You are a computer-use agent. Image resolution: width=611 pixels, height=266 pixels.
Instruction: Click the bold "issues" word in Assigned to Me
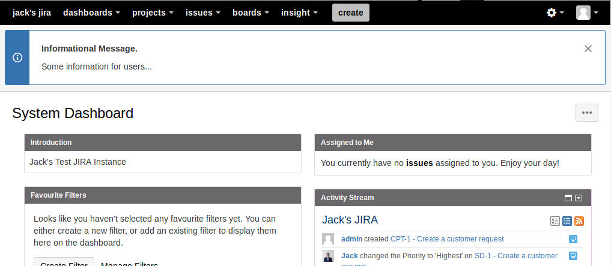point(420,163)
